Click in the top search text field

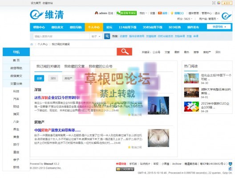[61, 36]
